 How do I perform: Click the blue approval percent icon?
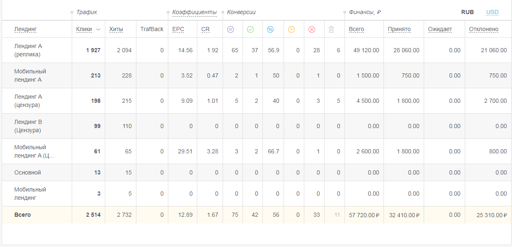pos(270,29)
